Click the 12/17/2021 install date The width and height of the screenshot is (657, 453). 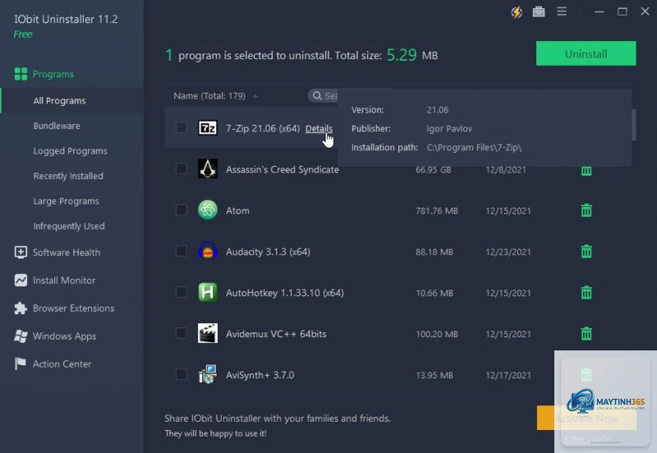tap(508, 375)
